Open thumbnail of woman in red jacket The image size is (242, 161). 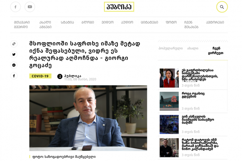pos(169,78)
